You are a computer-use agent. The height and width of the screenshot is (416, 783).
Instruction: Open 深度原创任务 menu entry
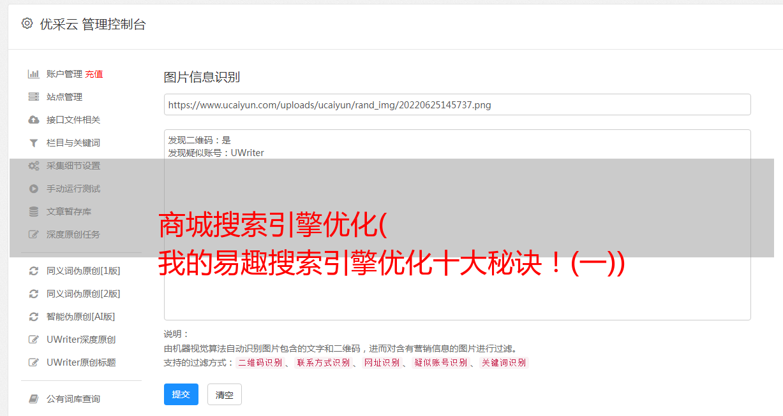tap(73, 234)
